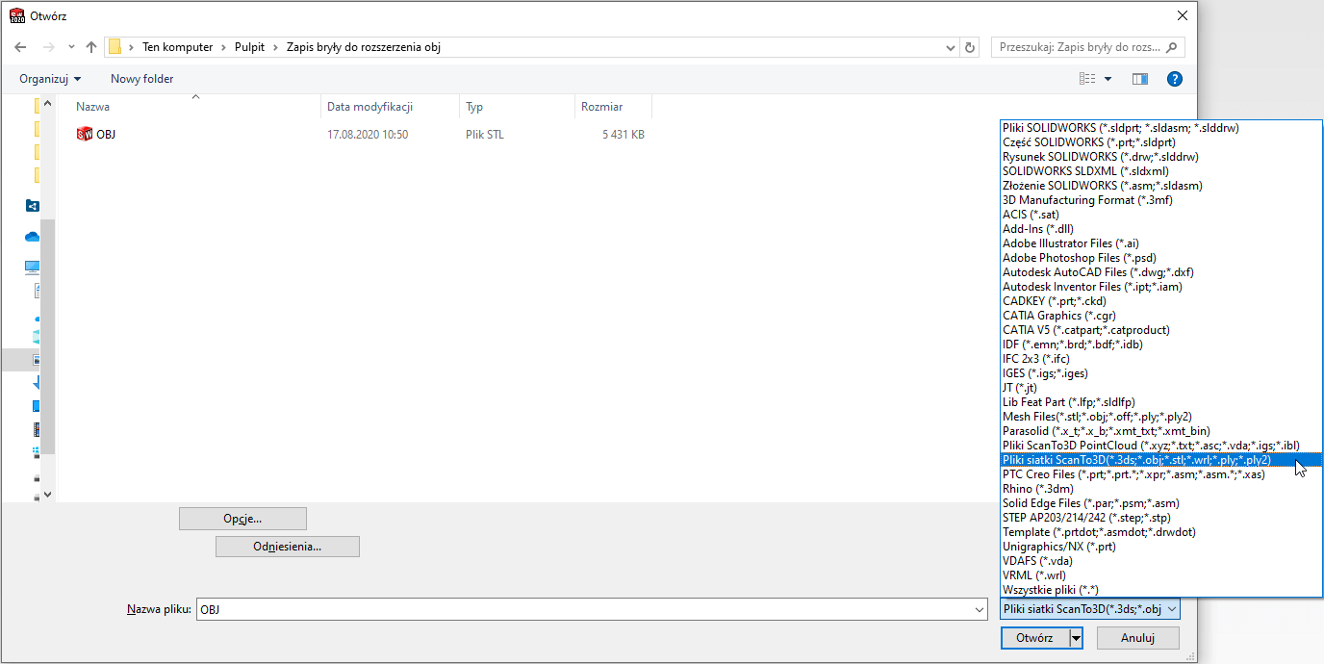
Task: Open the view options dropdown arrow
Action: coord(1108,79)
